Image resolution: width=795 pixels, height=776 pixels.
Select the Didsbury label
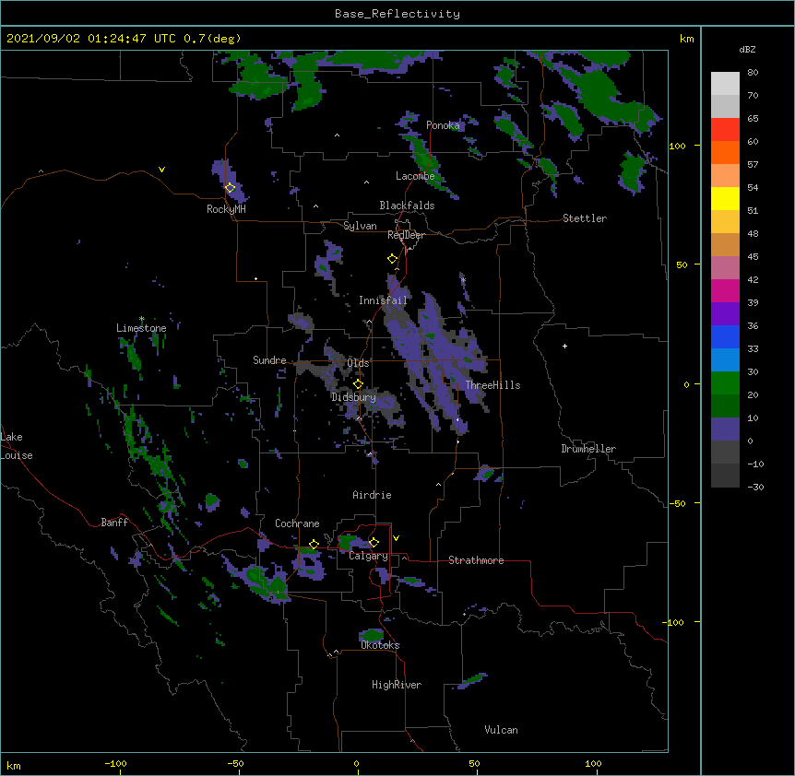point(354,397)
